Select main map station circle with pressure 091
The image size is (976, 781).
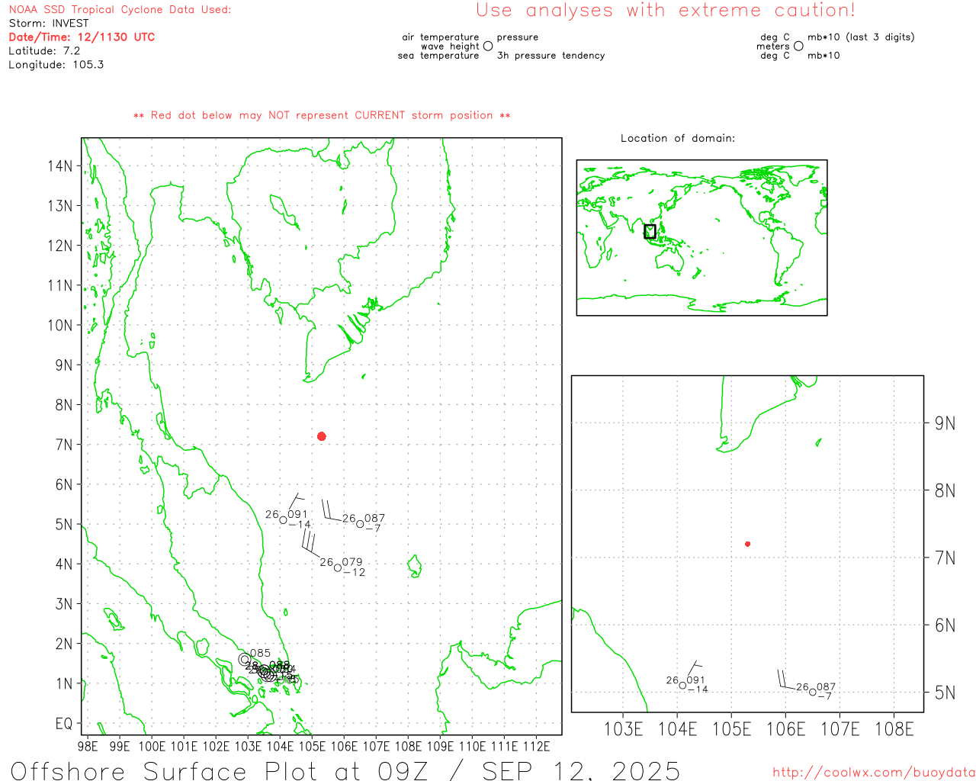[283, 520]
